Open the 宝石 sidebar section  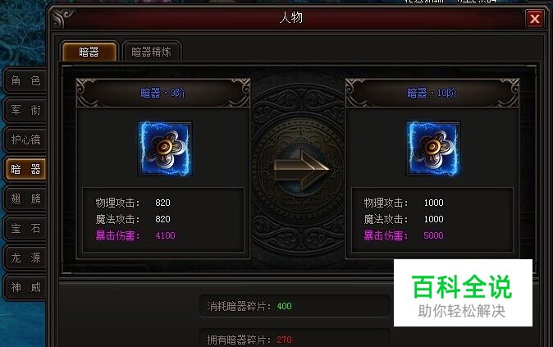click(25, 228)
